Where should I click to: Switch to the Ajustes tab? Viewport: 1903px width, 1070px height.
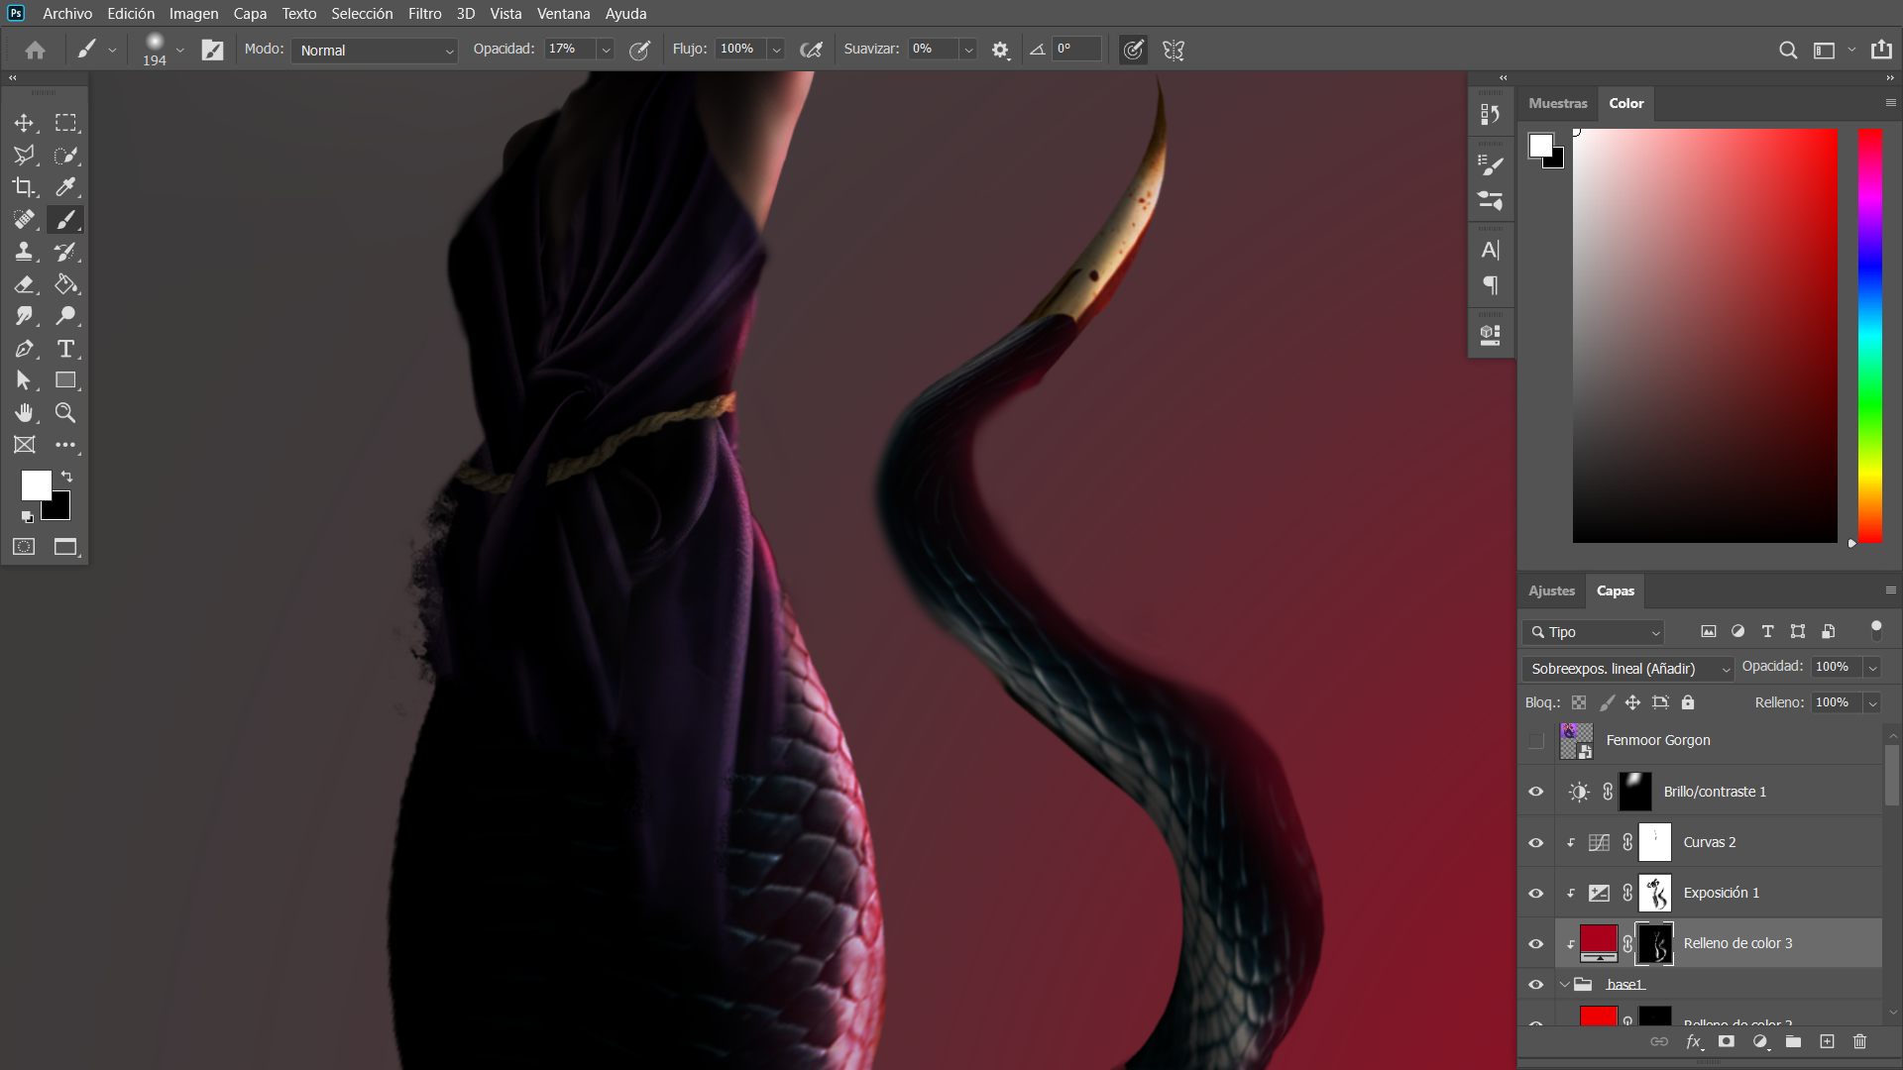[x=1551, y=590]
